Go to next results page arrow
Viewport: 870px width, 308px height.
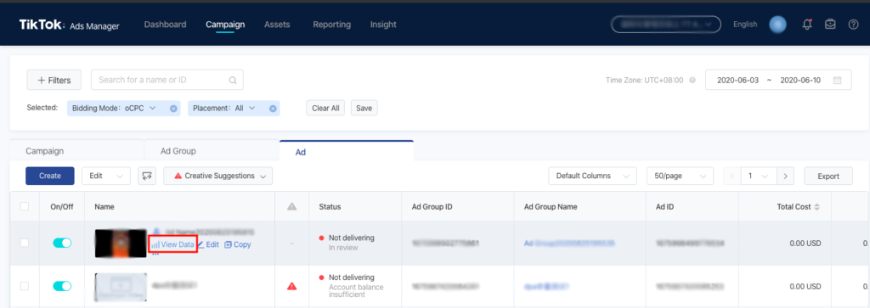pyautogui.click(x=784, y=176)
